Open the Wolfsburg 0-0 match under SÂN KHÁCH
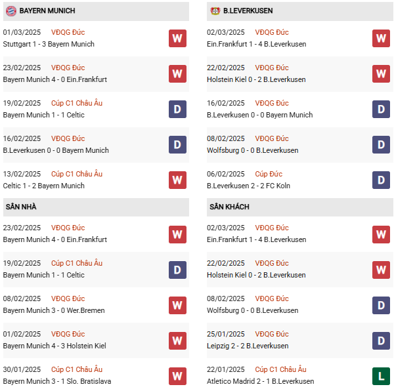The width and height of the screenshot is (394, 391). 252,310
